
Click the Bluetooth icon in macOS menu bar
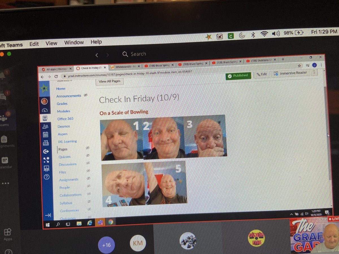[253, 35]
